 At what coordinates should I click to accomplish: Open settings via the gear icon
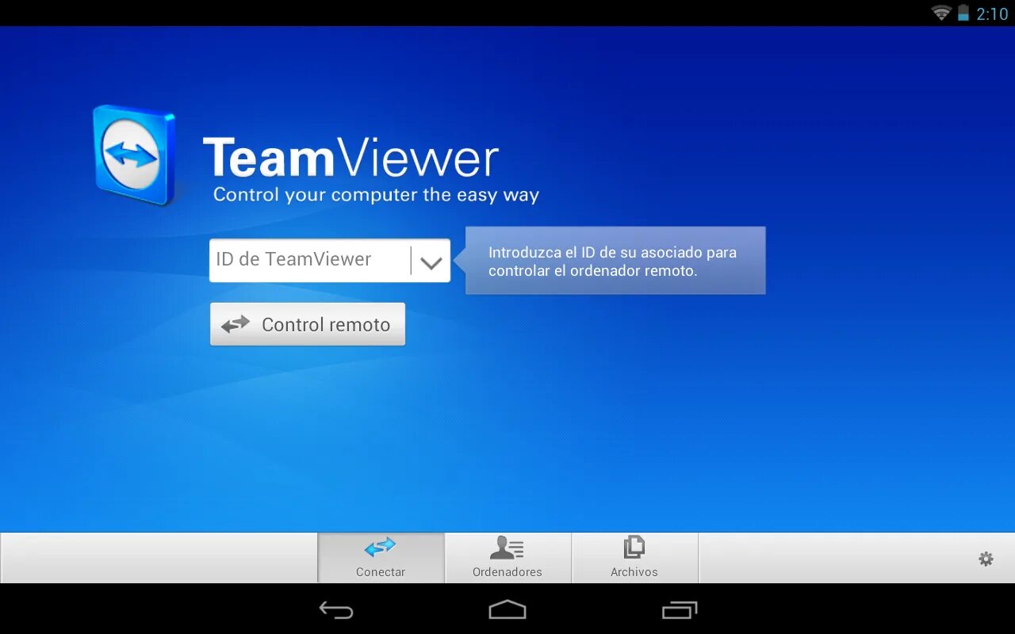pos(986,559)
